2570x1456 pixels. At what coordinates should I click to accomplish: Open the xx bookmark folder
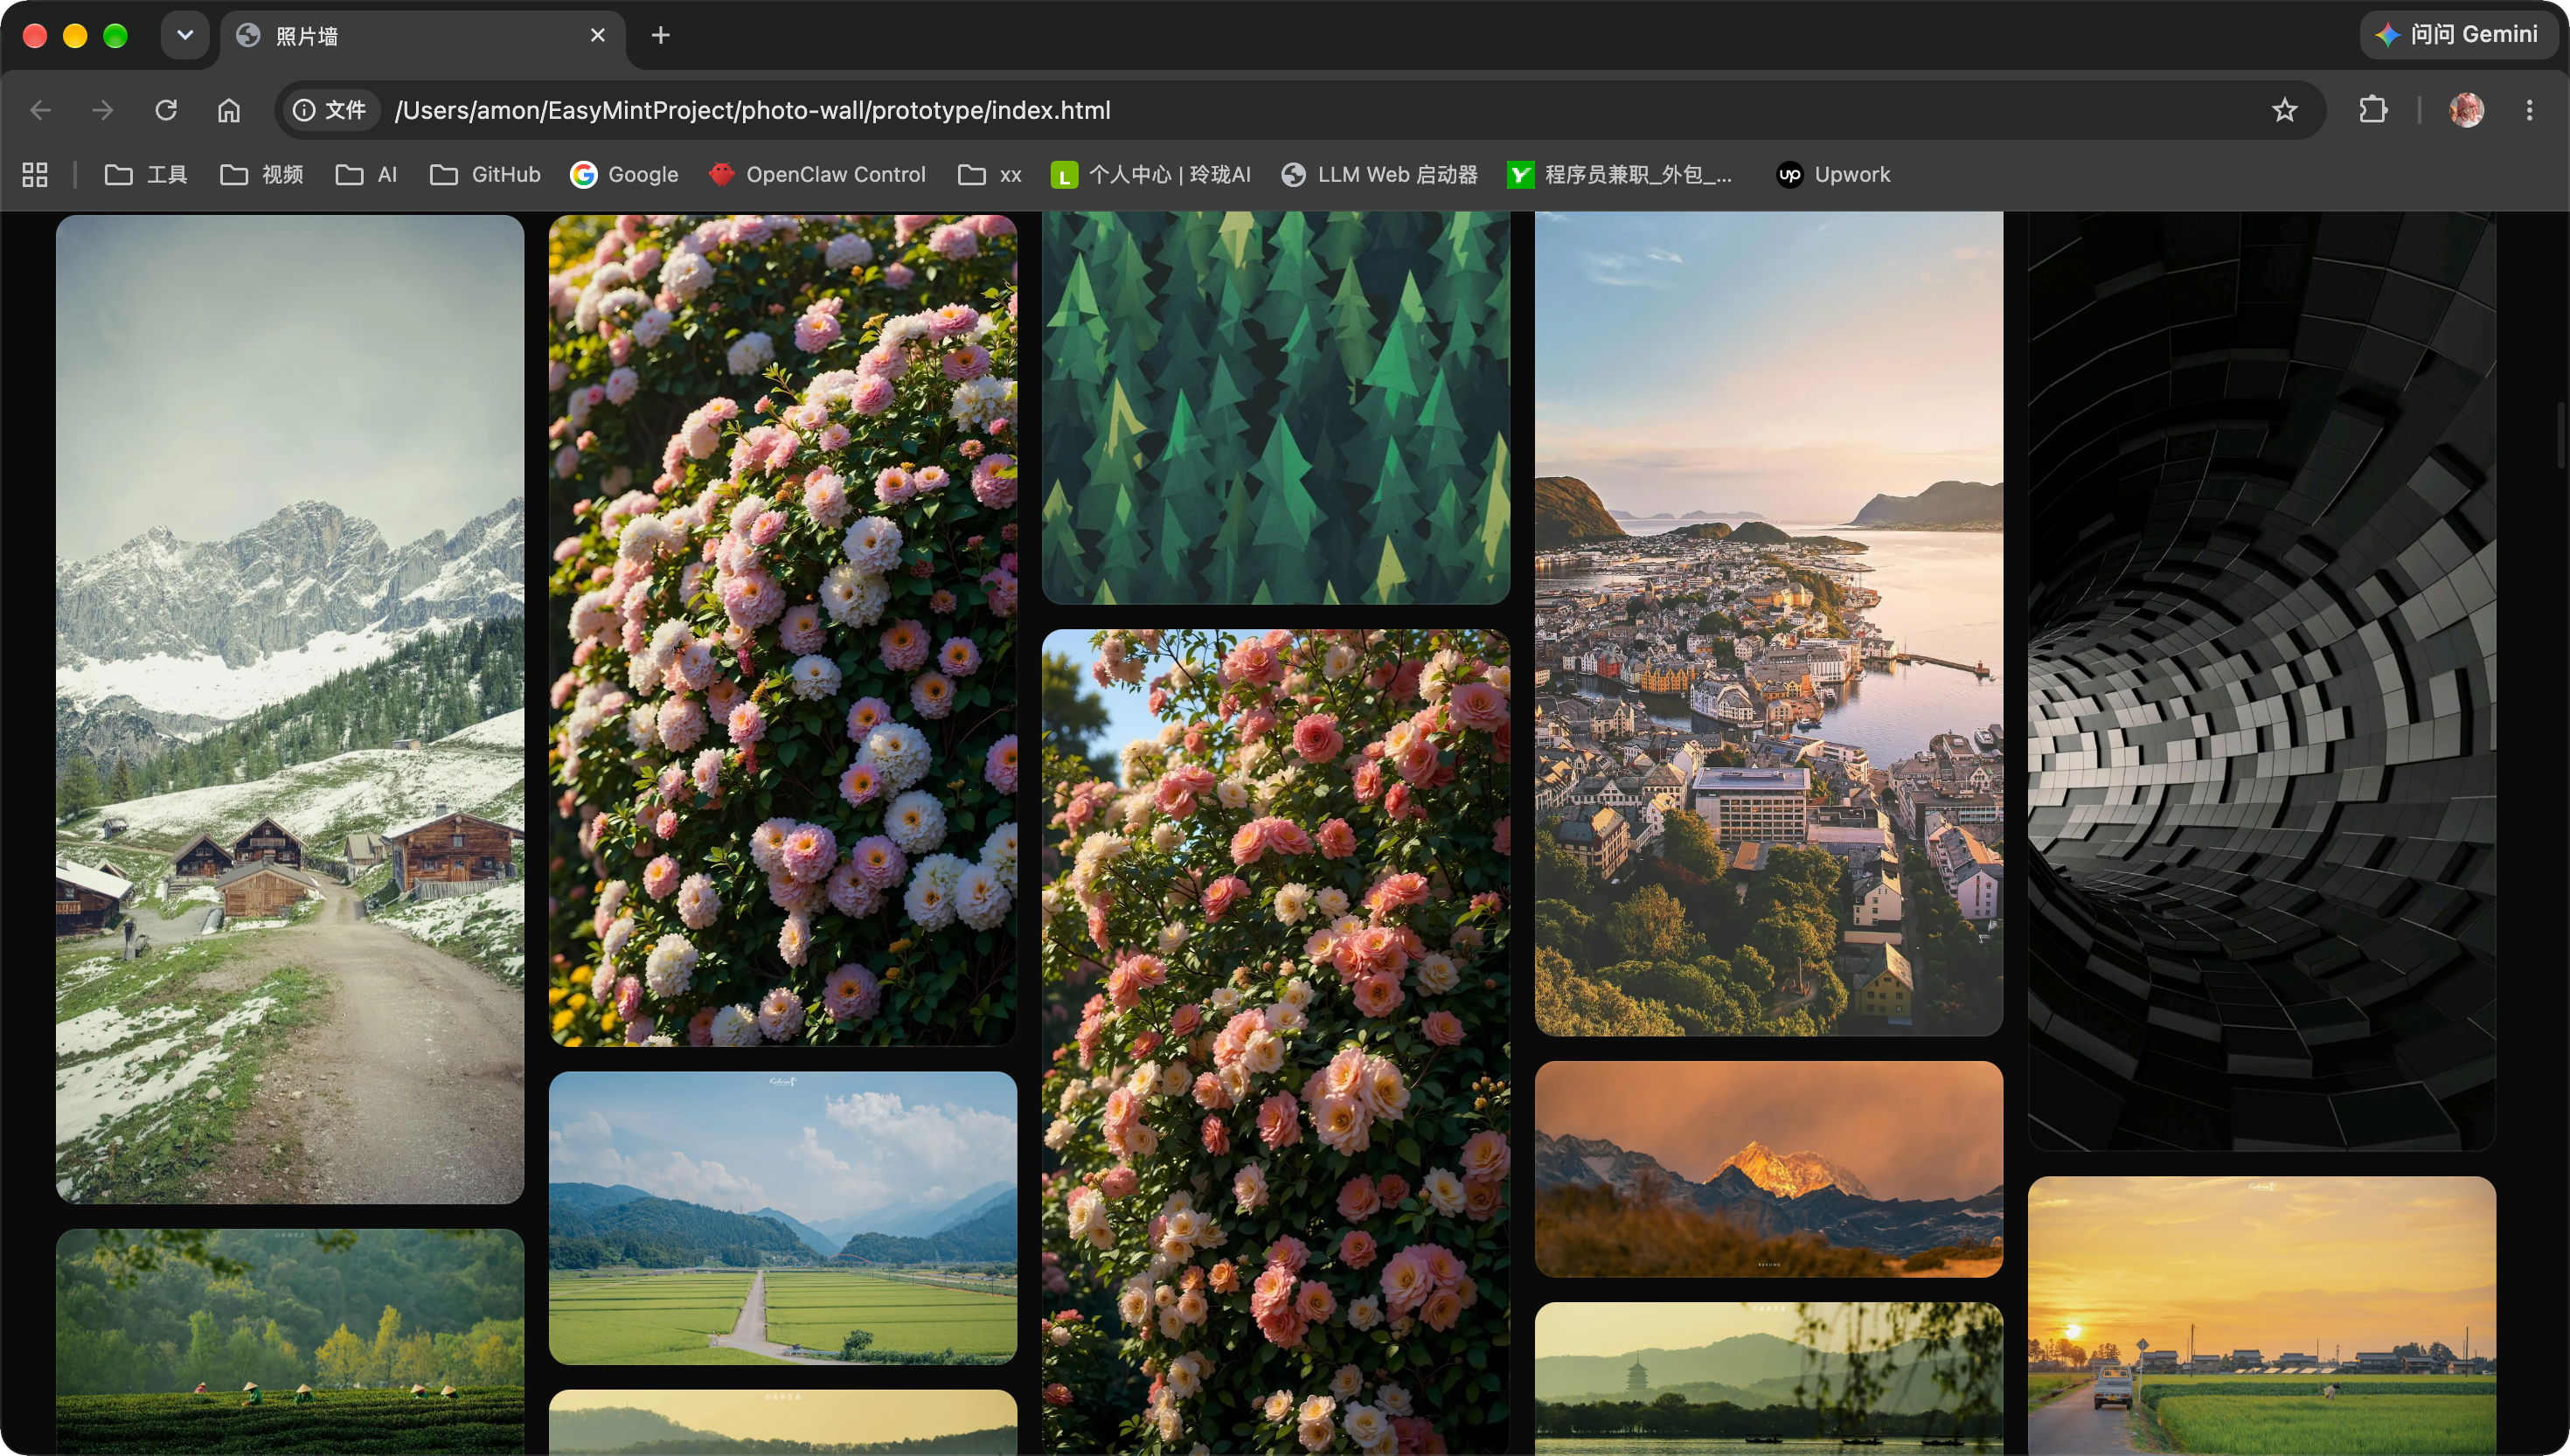tap(990, 175)
